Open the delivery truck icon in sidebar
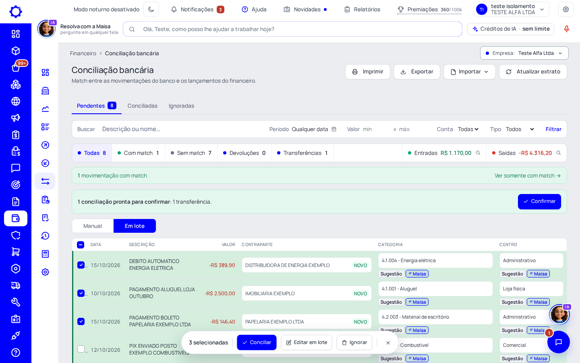This screenshot has width=580, height=363. point(16,286)
